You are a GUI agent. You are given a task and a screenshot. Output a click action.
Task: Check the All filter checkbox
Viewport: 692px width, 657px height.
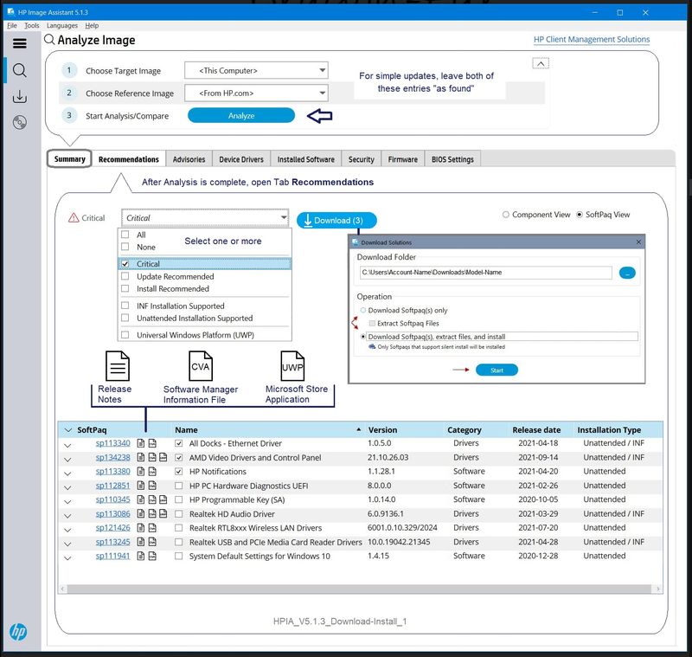coord(125,235)
